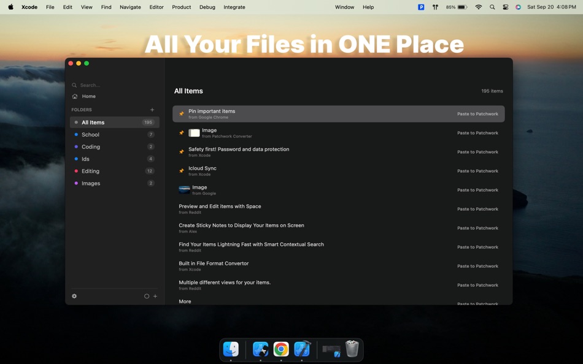Add a new folder with the FOLDERS plus icon
The width and height of the screenshot is (583, 364).
click(152, 109)
